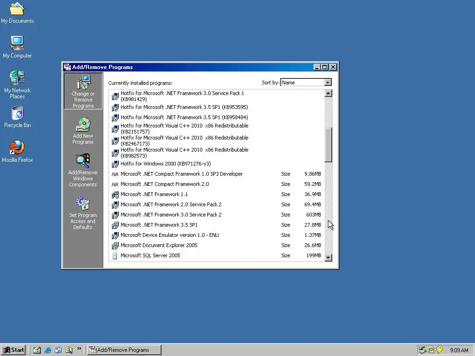Click yellow balloon tray icon
The height and width of the screenshot is (356, 475).
(x=439, y=350)
